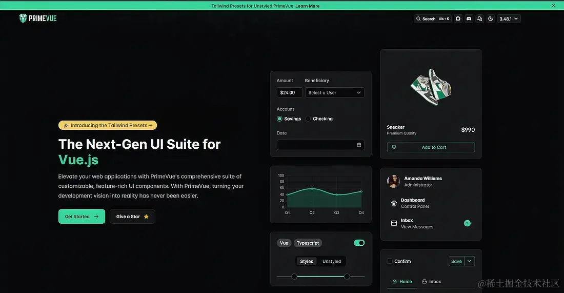Image resolution: width=564 pixels, height=293 pixels.
Task: Open the 3.48.1 version dropdown
Action: [509, 18]
